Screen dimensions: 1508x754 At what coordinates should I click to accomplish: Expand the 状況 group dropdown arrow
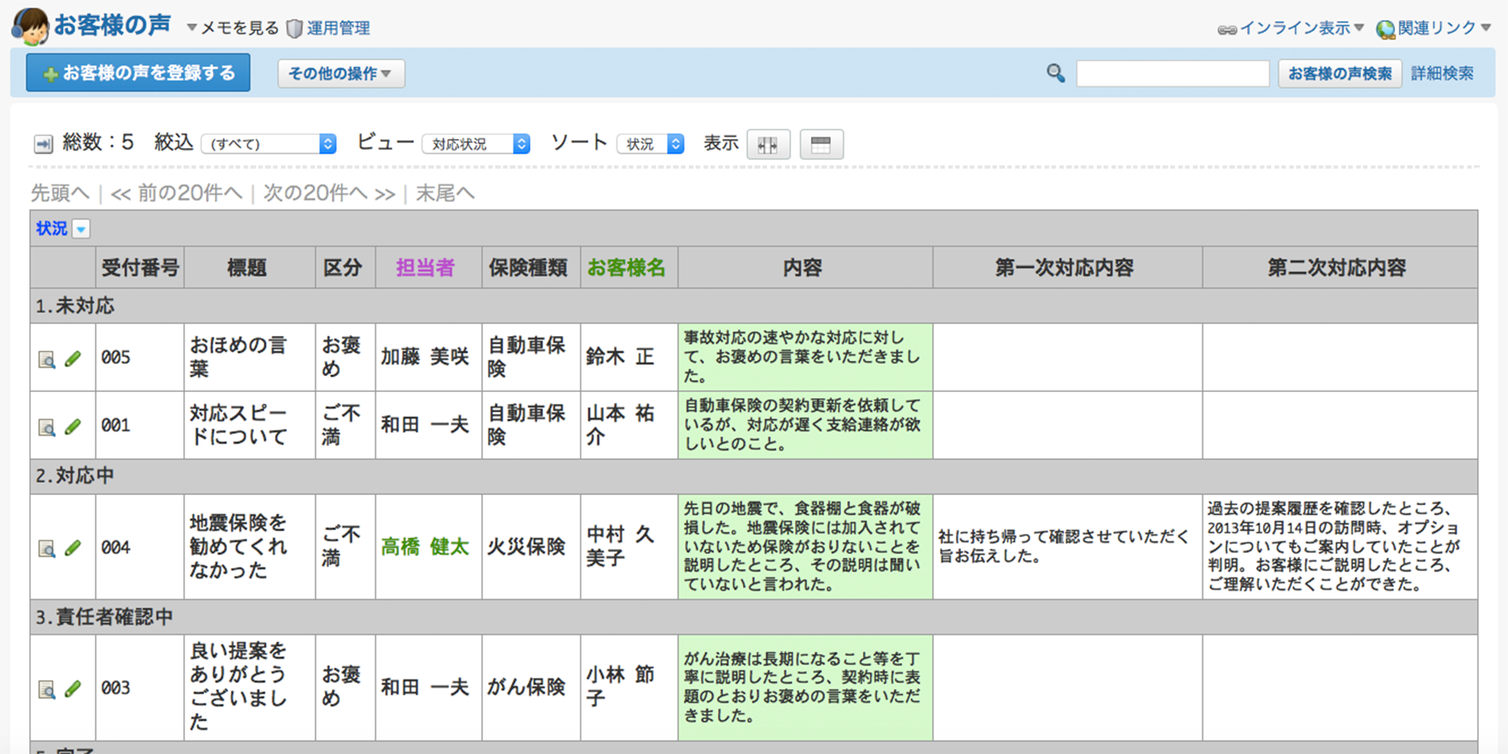pyautogui.click(x=81, y=230)
